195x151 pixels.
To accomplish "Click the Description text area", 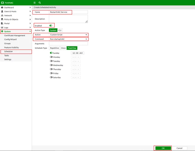I will pos(69,19).
